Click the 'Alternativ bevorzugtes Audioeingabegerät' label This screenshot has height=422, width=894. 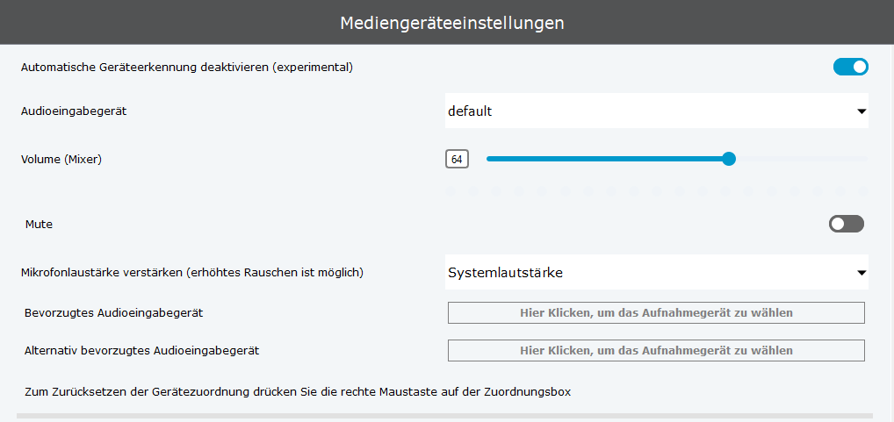pos(141,350)
